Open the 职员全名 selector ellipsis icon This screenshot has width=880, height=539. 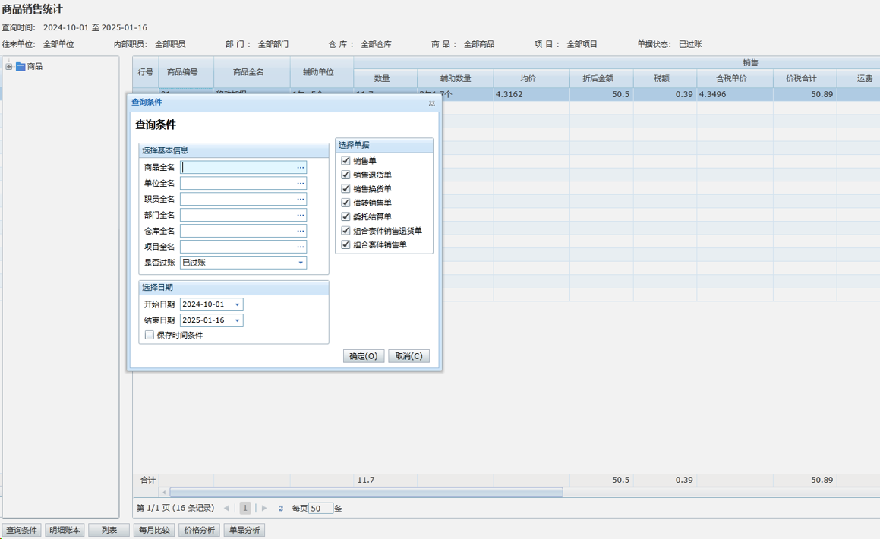click(x=301, y=199)
